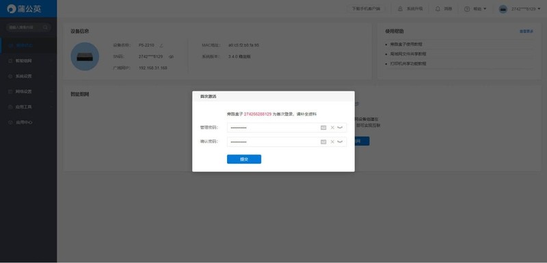Click the MAC address value
The width and height of the screenshot is (547, 263).
pyautogui.click(x=243, y=45)
